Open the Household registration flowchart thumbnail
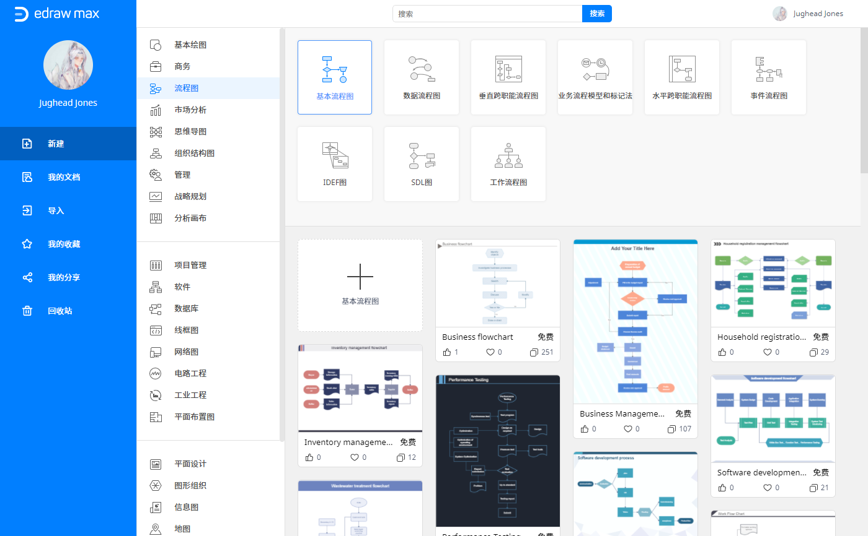This screenshot has height=536, width=868. (773, 283)
